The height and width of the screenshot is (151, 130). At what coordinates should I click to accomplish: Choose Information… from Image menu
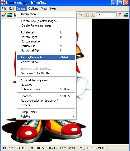pyautogui.click(x=46, y=14)
